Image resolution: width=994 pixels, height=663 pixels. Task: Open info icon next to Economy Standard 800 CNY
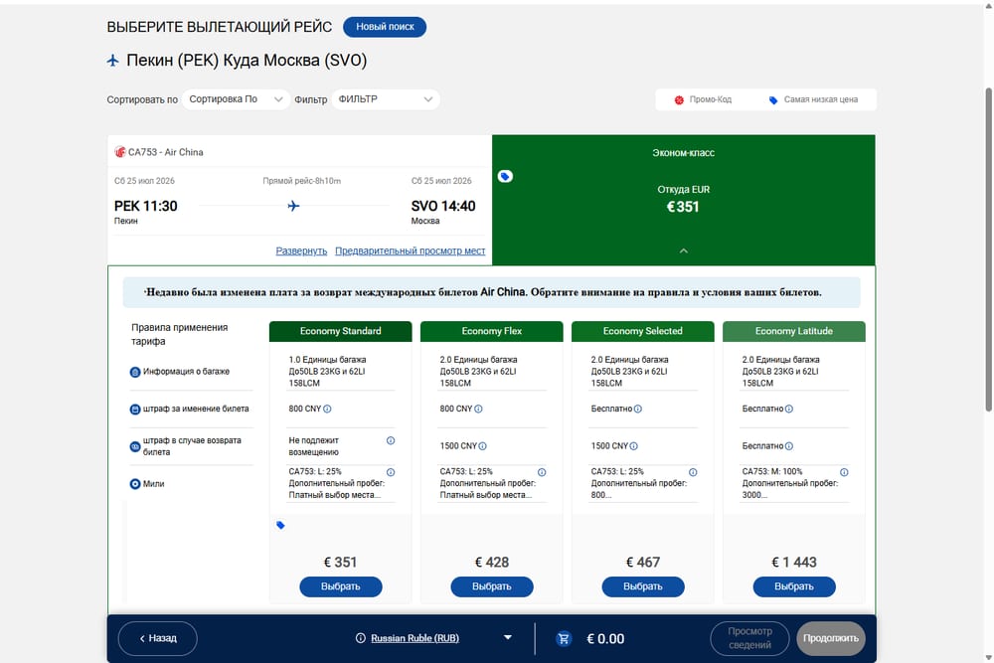pos(327,409)
